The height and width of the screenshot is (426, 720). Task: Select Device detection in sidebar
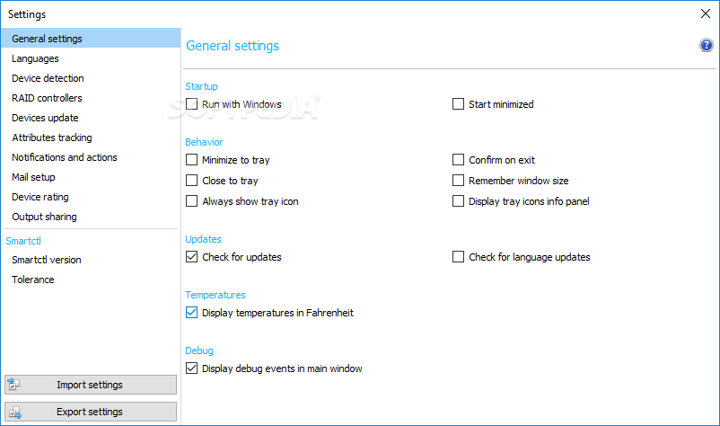pos(48,78)
